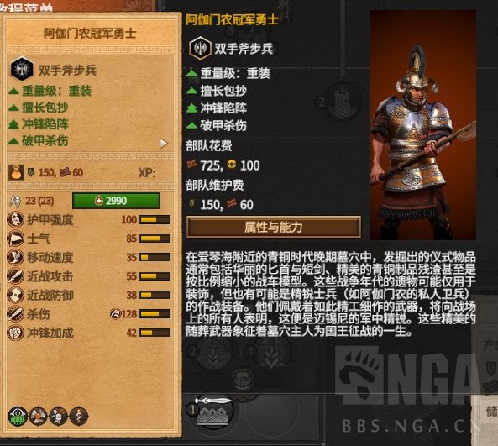Screen dimensions: 498x446
Task: Click the green 2990 health bar
Action: point(116,201)
